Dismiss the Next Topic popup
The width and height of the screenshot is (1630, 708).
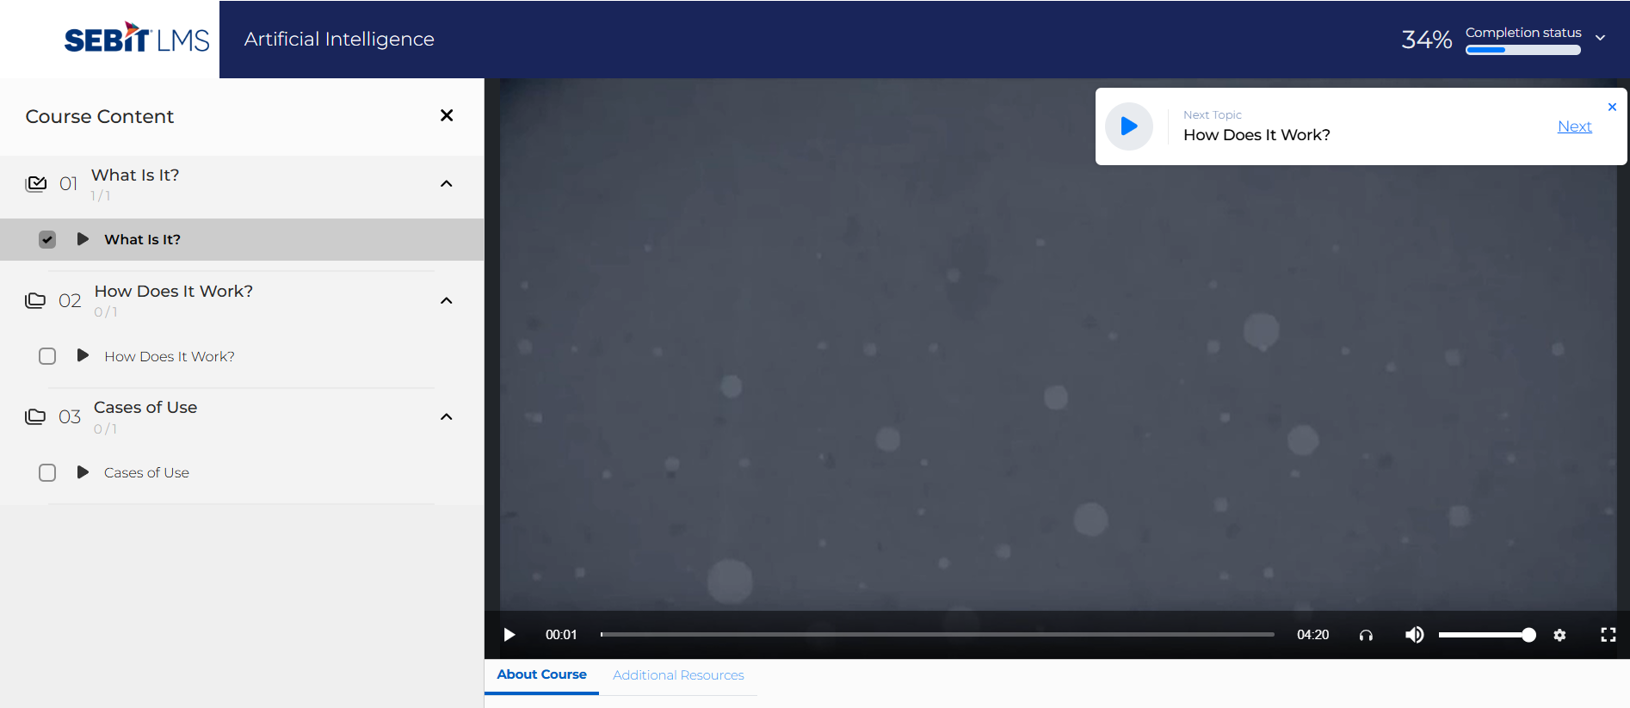[1612, 107]
